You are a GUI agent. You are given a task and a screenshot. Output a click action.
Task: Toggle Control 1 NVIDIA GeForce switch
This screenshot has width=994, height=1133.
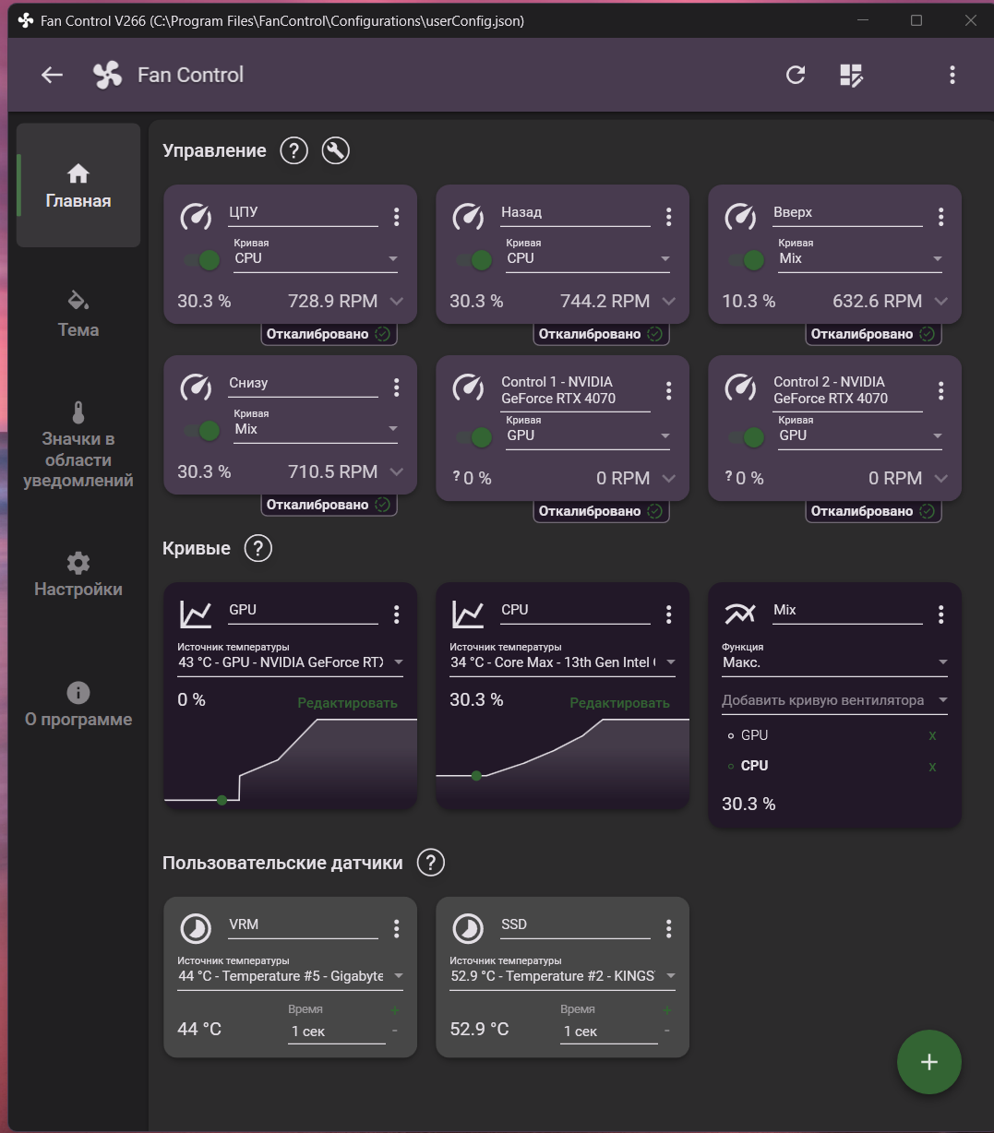474,437
